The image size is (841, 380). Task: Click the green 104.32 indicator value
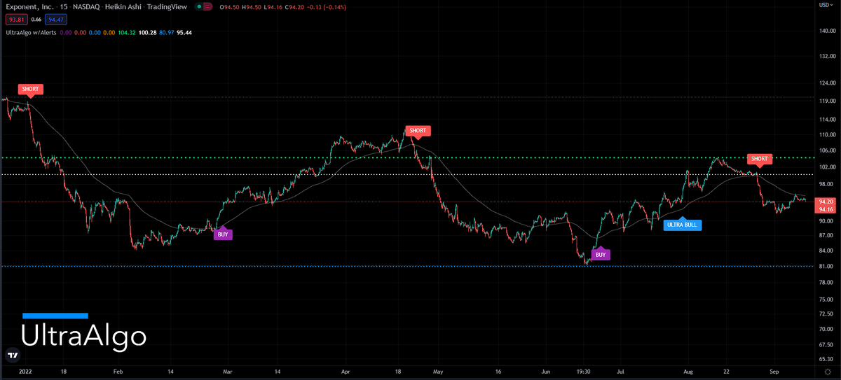click(128, 32)
